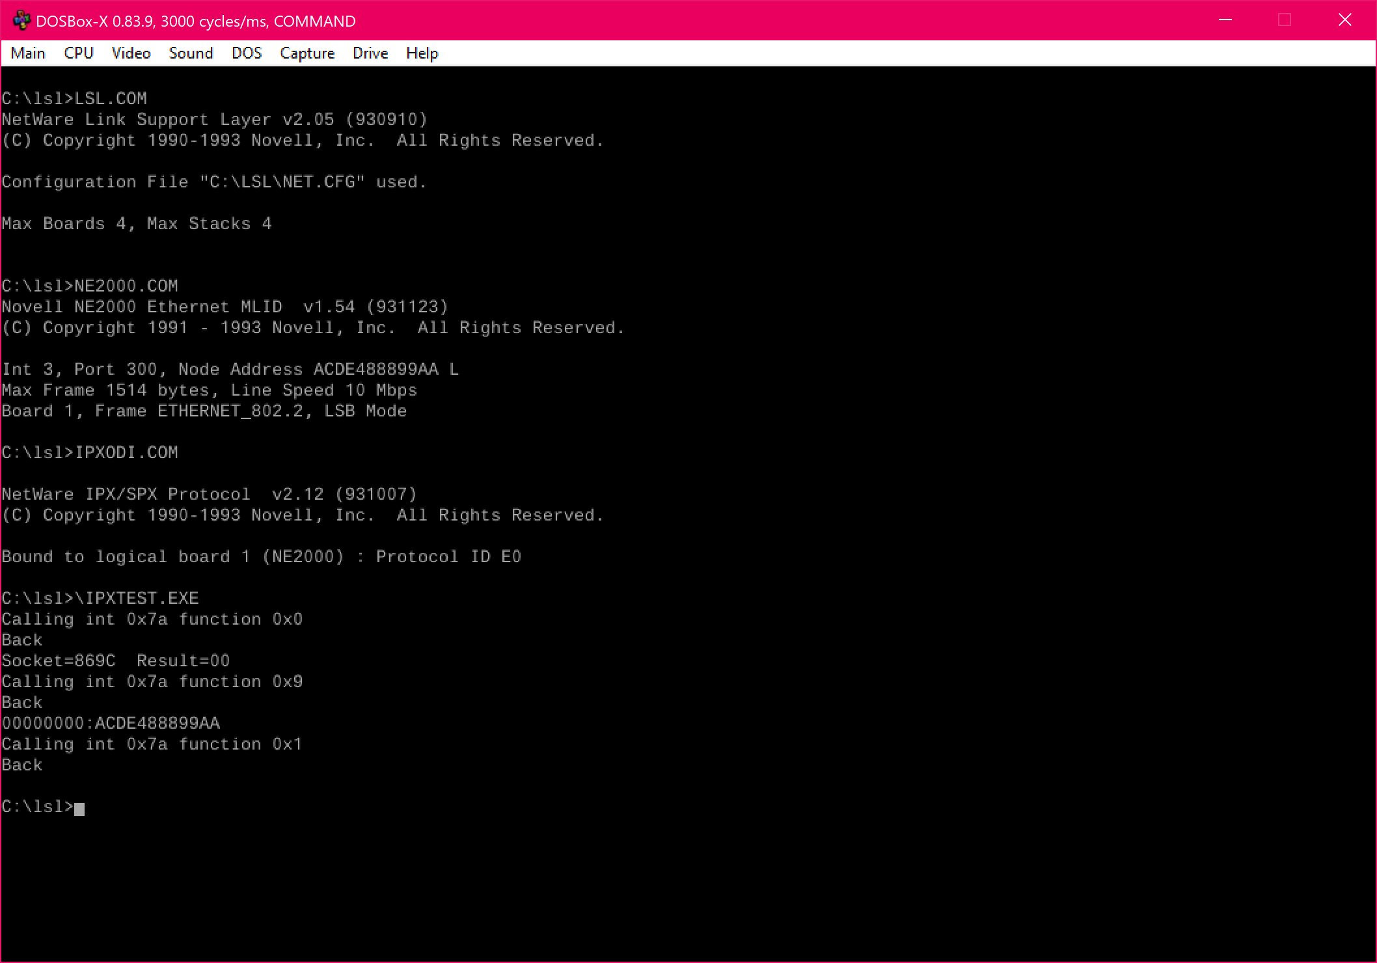Maximize the DOSBox-X window

[x=1284, y=20]
